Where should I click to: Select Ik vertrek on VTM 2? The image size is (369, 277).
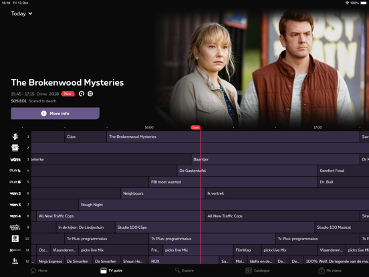287,193
